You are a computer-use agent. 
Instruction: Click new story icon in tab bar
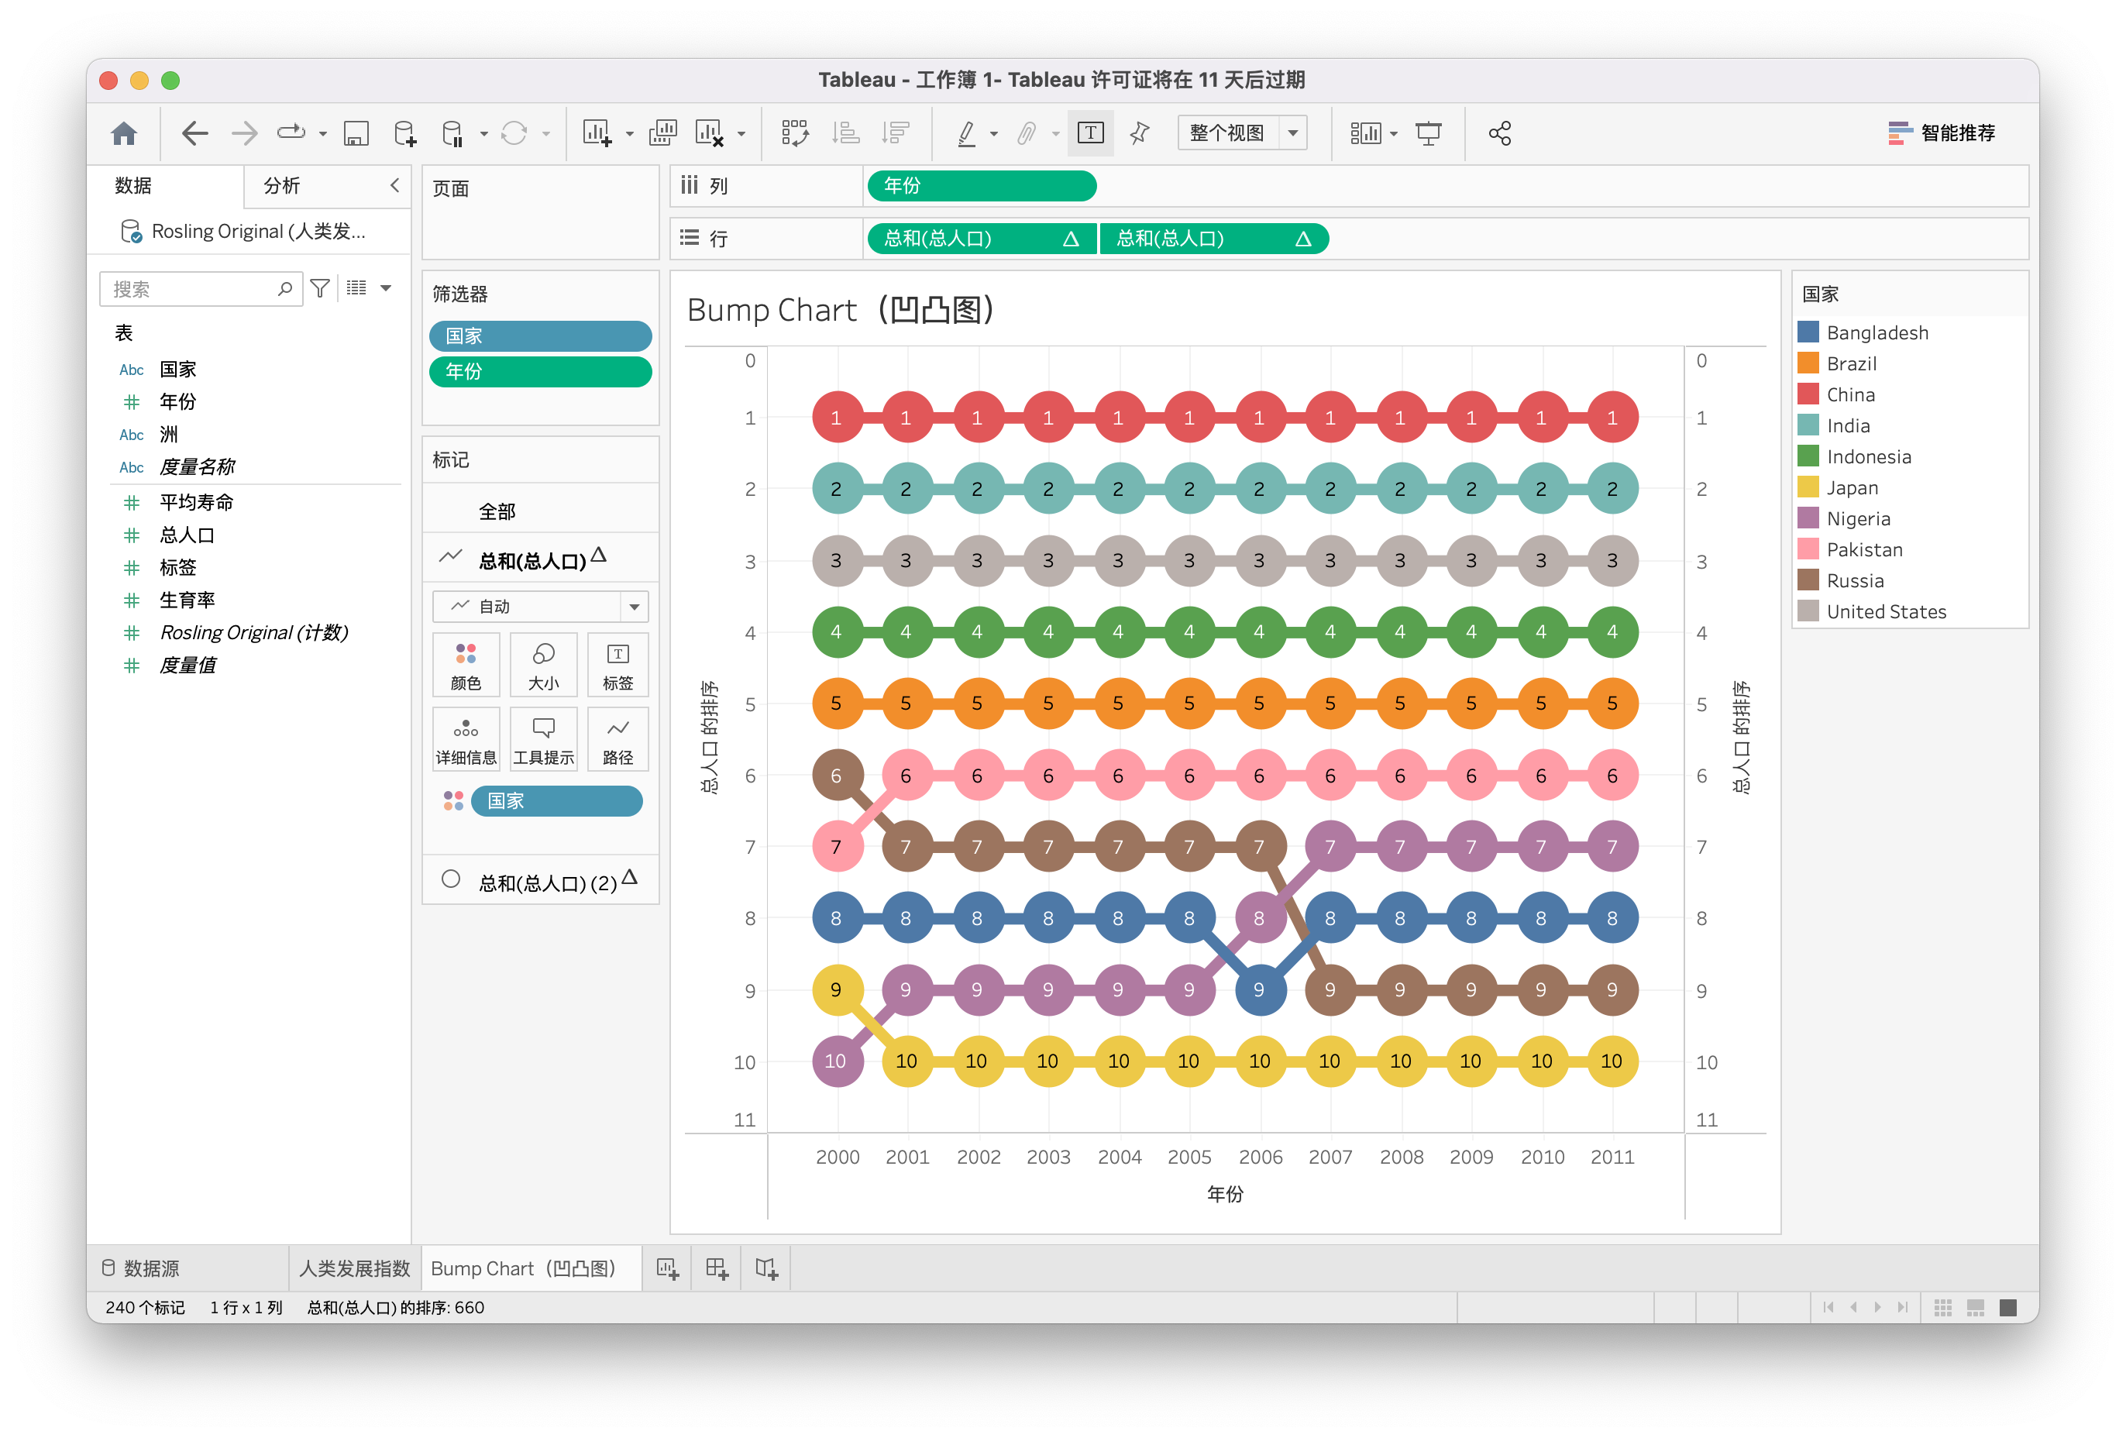point(765,1269)
